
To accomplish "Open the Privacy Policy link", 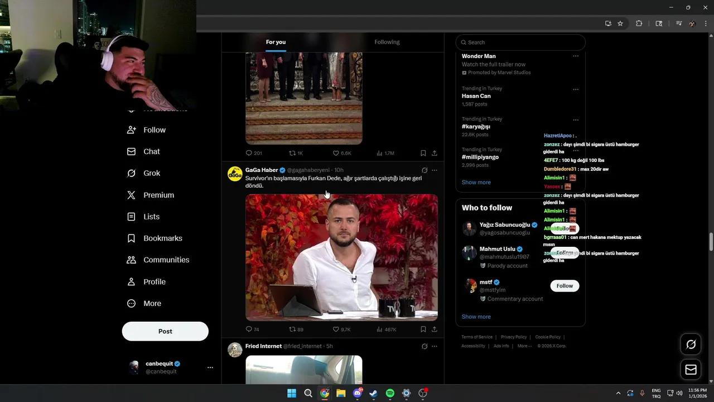I will [x=514, y=337].
